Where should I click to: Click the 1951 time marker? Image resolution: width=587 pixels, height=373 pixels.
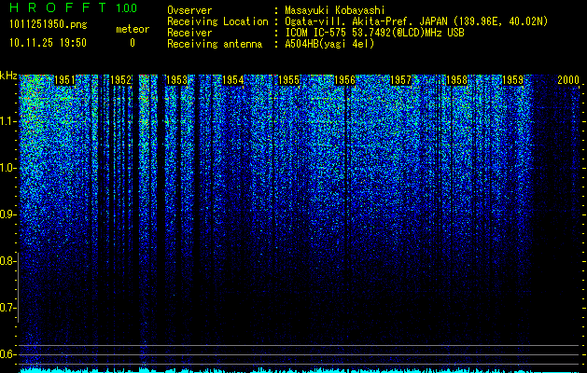64,80
